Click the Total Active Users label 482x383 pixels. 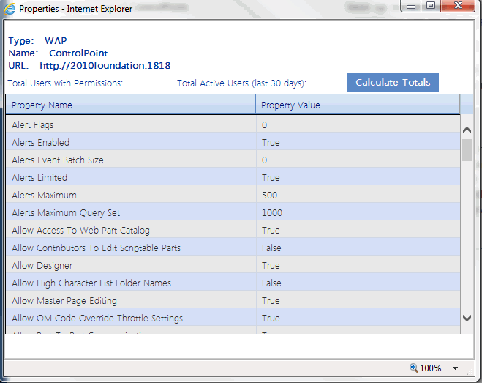(x=241, y=83)
